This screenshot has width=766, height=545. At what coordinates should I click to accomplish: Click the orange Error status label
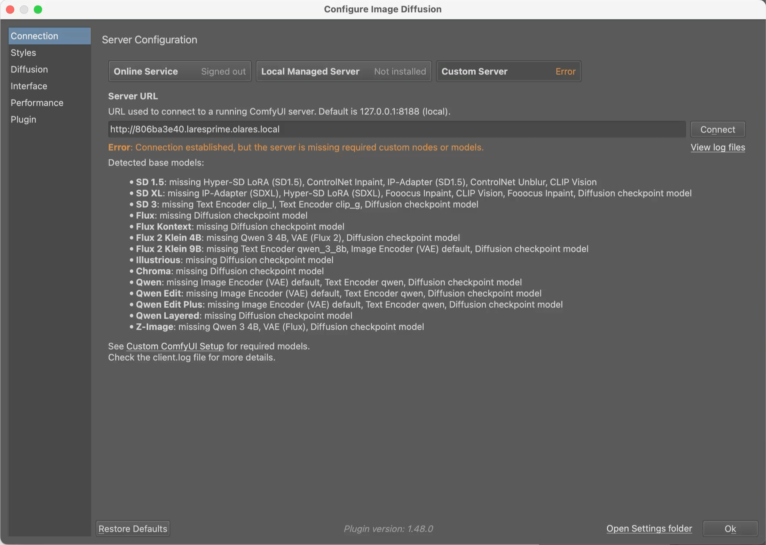[565, 71]
